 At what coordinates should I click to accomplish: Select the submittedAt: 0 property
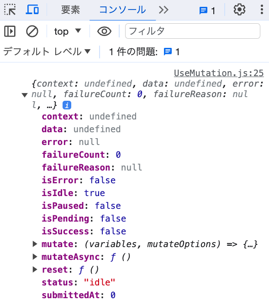(79, 295)
